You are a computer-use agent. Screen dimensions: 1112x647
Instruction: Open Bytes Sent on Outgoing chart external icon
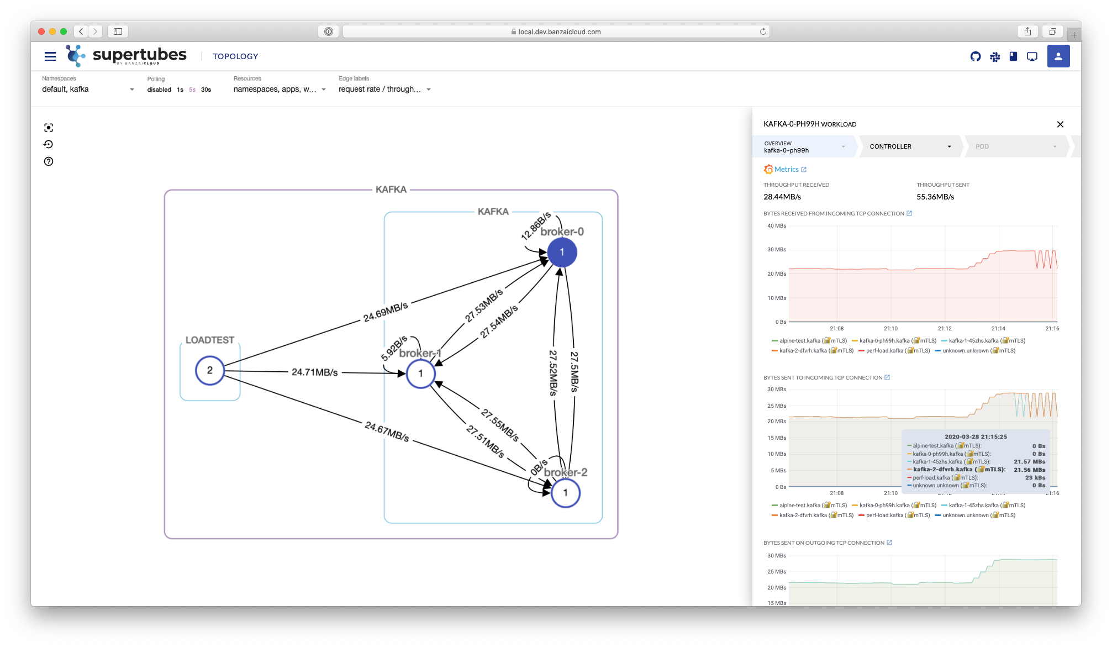pos(889,543)
